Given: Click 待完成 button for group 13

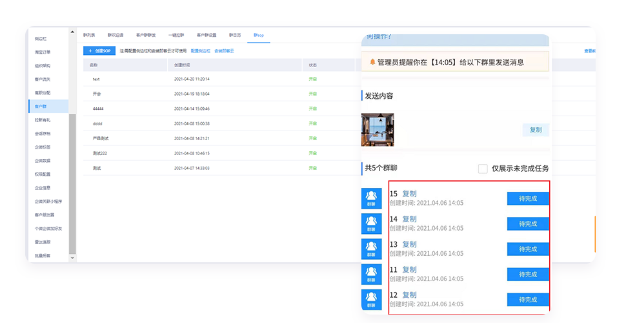Looking at the screenshot, I should tap(527, 249).
